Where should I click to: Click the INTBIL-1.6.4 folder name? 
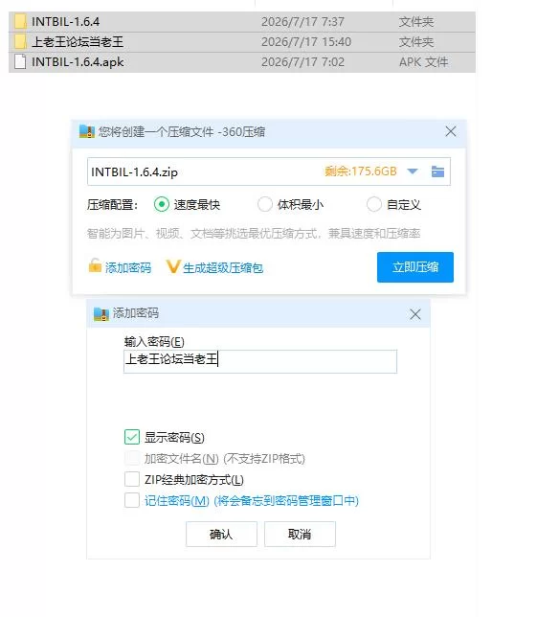click(x=66, y=22)
